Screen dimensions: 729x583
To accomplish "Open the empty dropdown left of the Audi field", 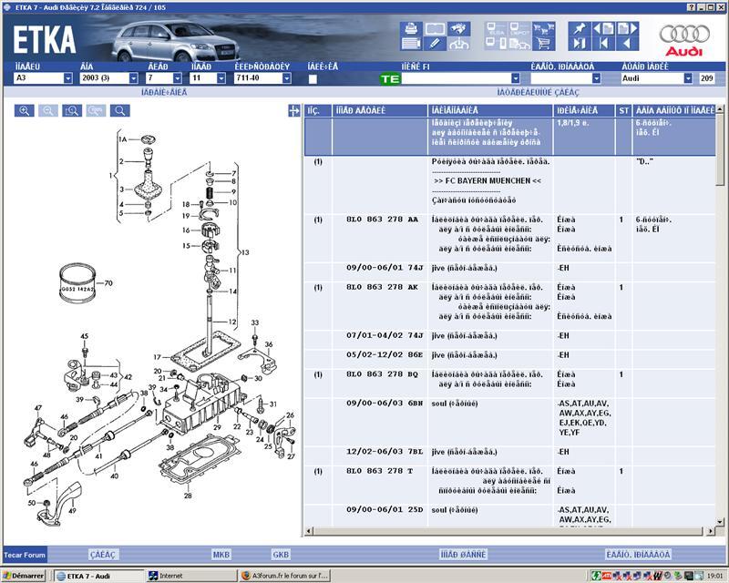I will (x=597, y=78).
